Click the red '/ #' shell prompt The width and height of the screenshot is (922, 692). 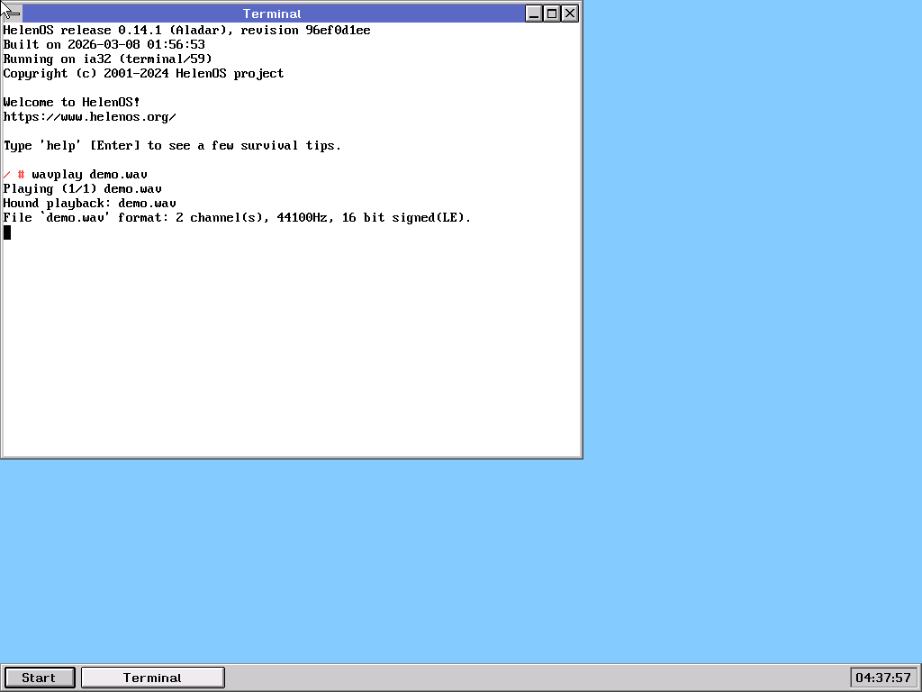[x=14, y=175]
